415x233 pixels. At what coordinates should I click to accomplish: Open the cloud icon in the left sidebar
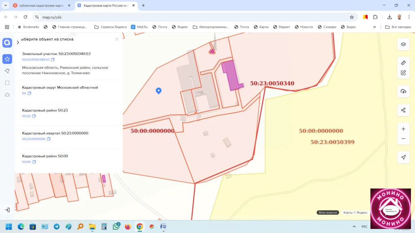[x=7, y=95]
